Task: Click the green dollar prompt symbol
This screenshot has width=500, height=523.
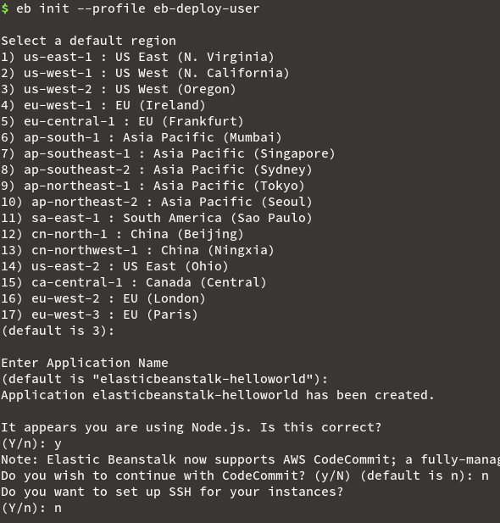Action: pos(5,8)
